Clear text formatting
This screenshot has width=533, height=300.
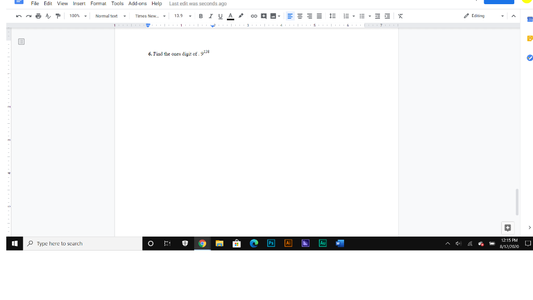pyautogui.click(x=400, y=16)
